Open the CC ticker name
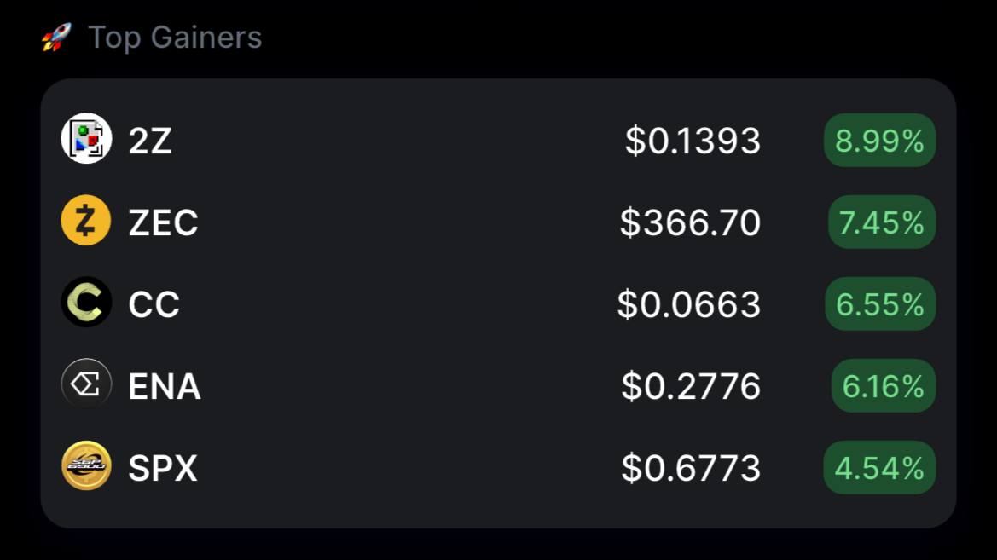 [x=154, y=303]
